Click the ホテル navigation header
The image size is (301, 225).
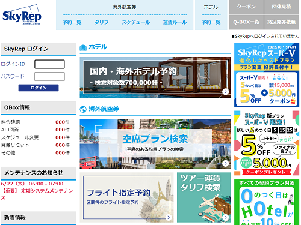click(211, 7)
